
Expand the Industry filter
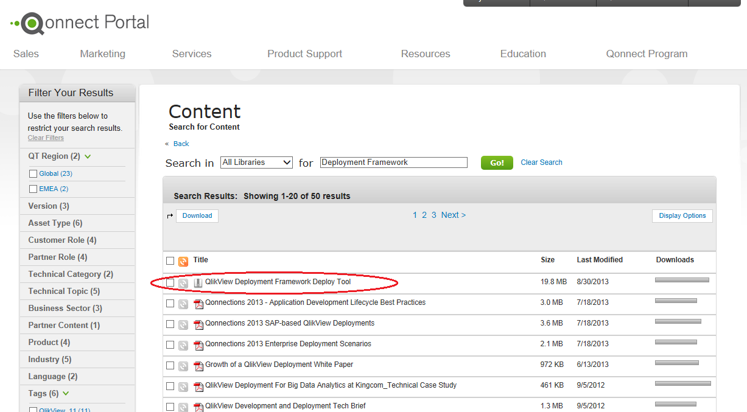[x=50, y=360]
